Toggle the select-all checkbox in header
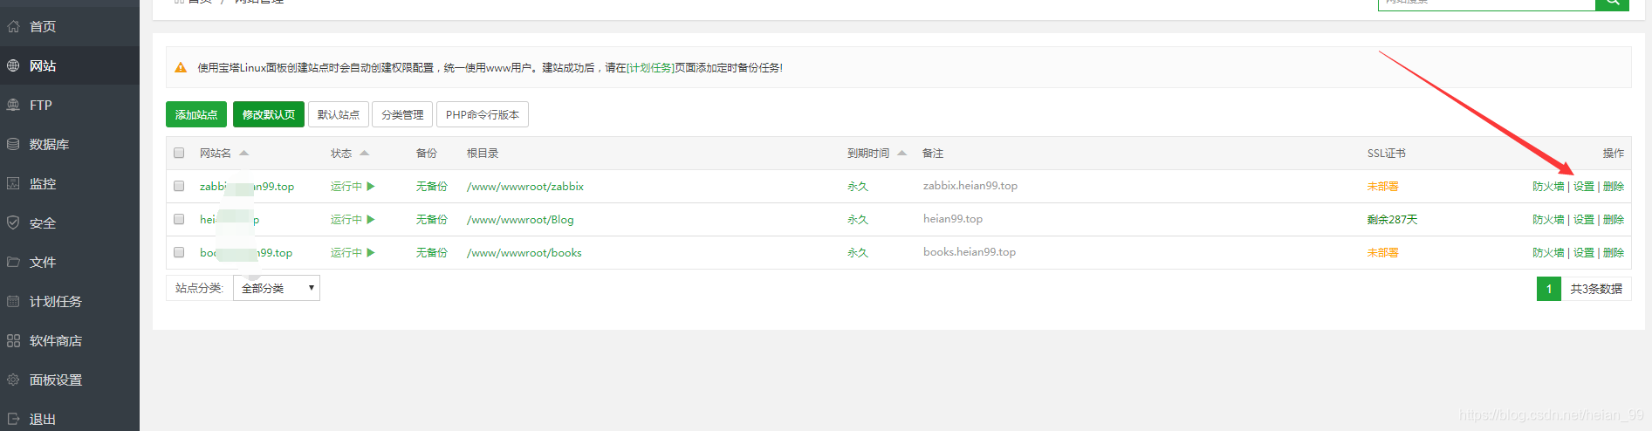The image size is (1652, 431). point(179,153)
